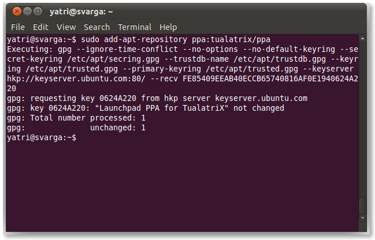Image resolution: width=375 pixels, height=240 pixels.
Task: Maximize the terminal window
Action: (x=38, y=11)
